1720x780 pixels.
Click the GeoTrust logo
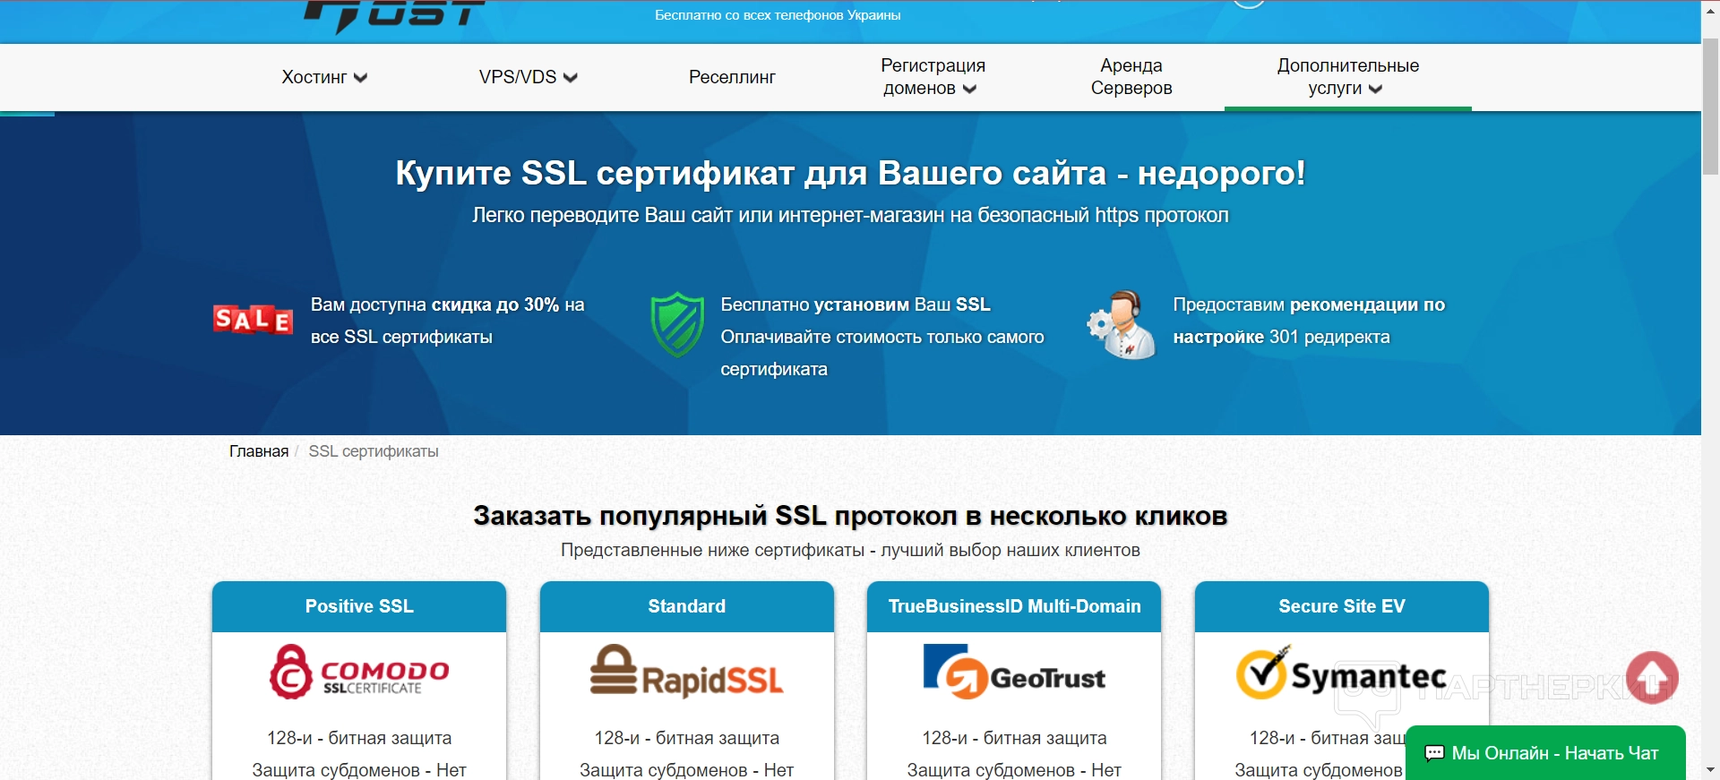click(1014, 672)
